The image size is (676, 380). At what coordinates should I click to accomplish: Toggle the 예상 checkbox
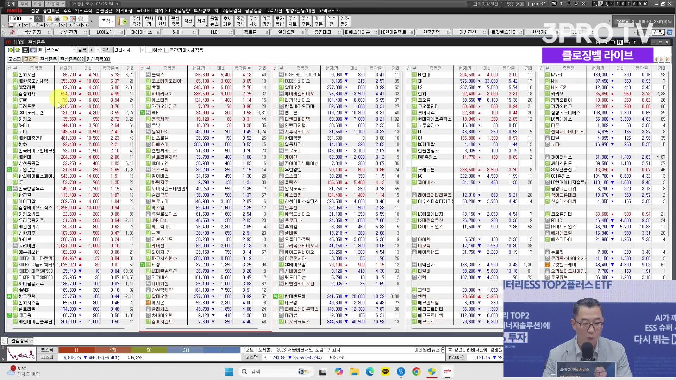tap(150, 50)
